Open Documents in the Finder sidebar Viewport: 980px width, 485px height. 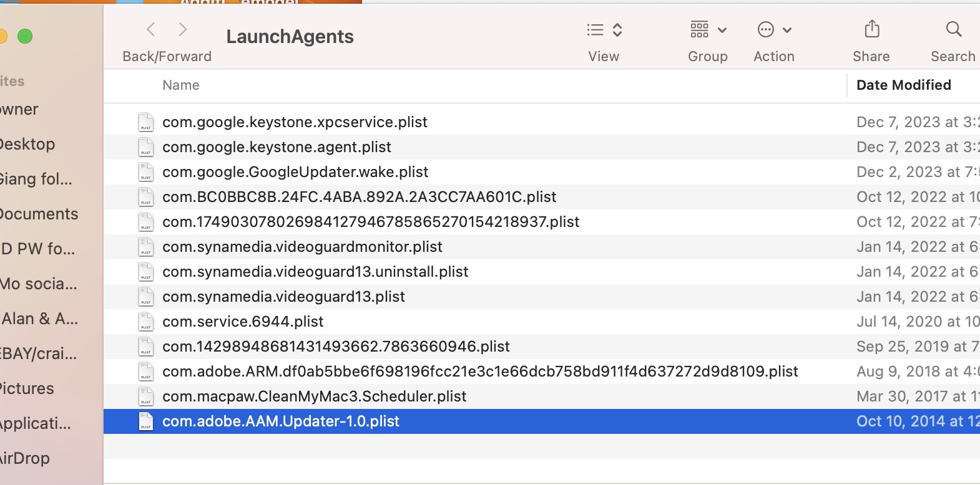[x=39, y=214]
